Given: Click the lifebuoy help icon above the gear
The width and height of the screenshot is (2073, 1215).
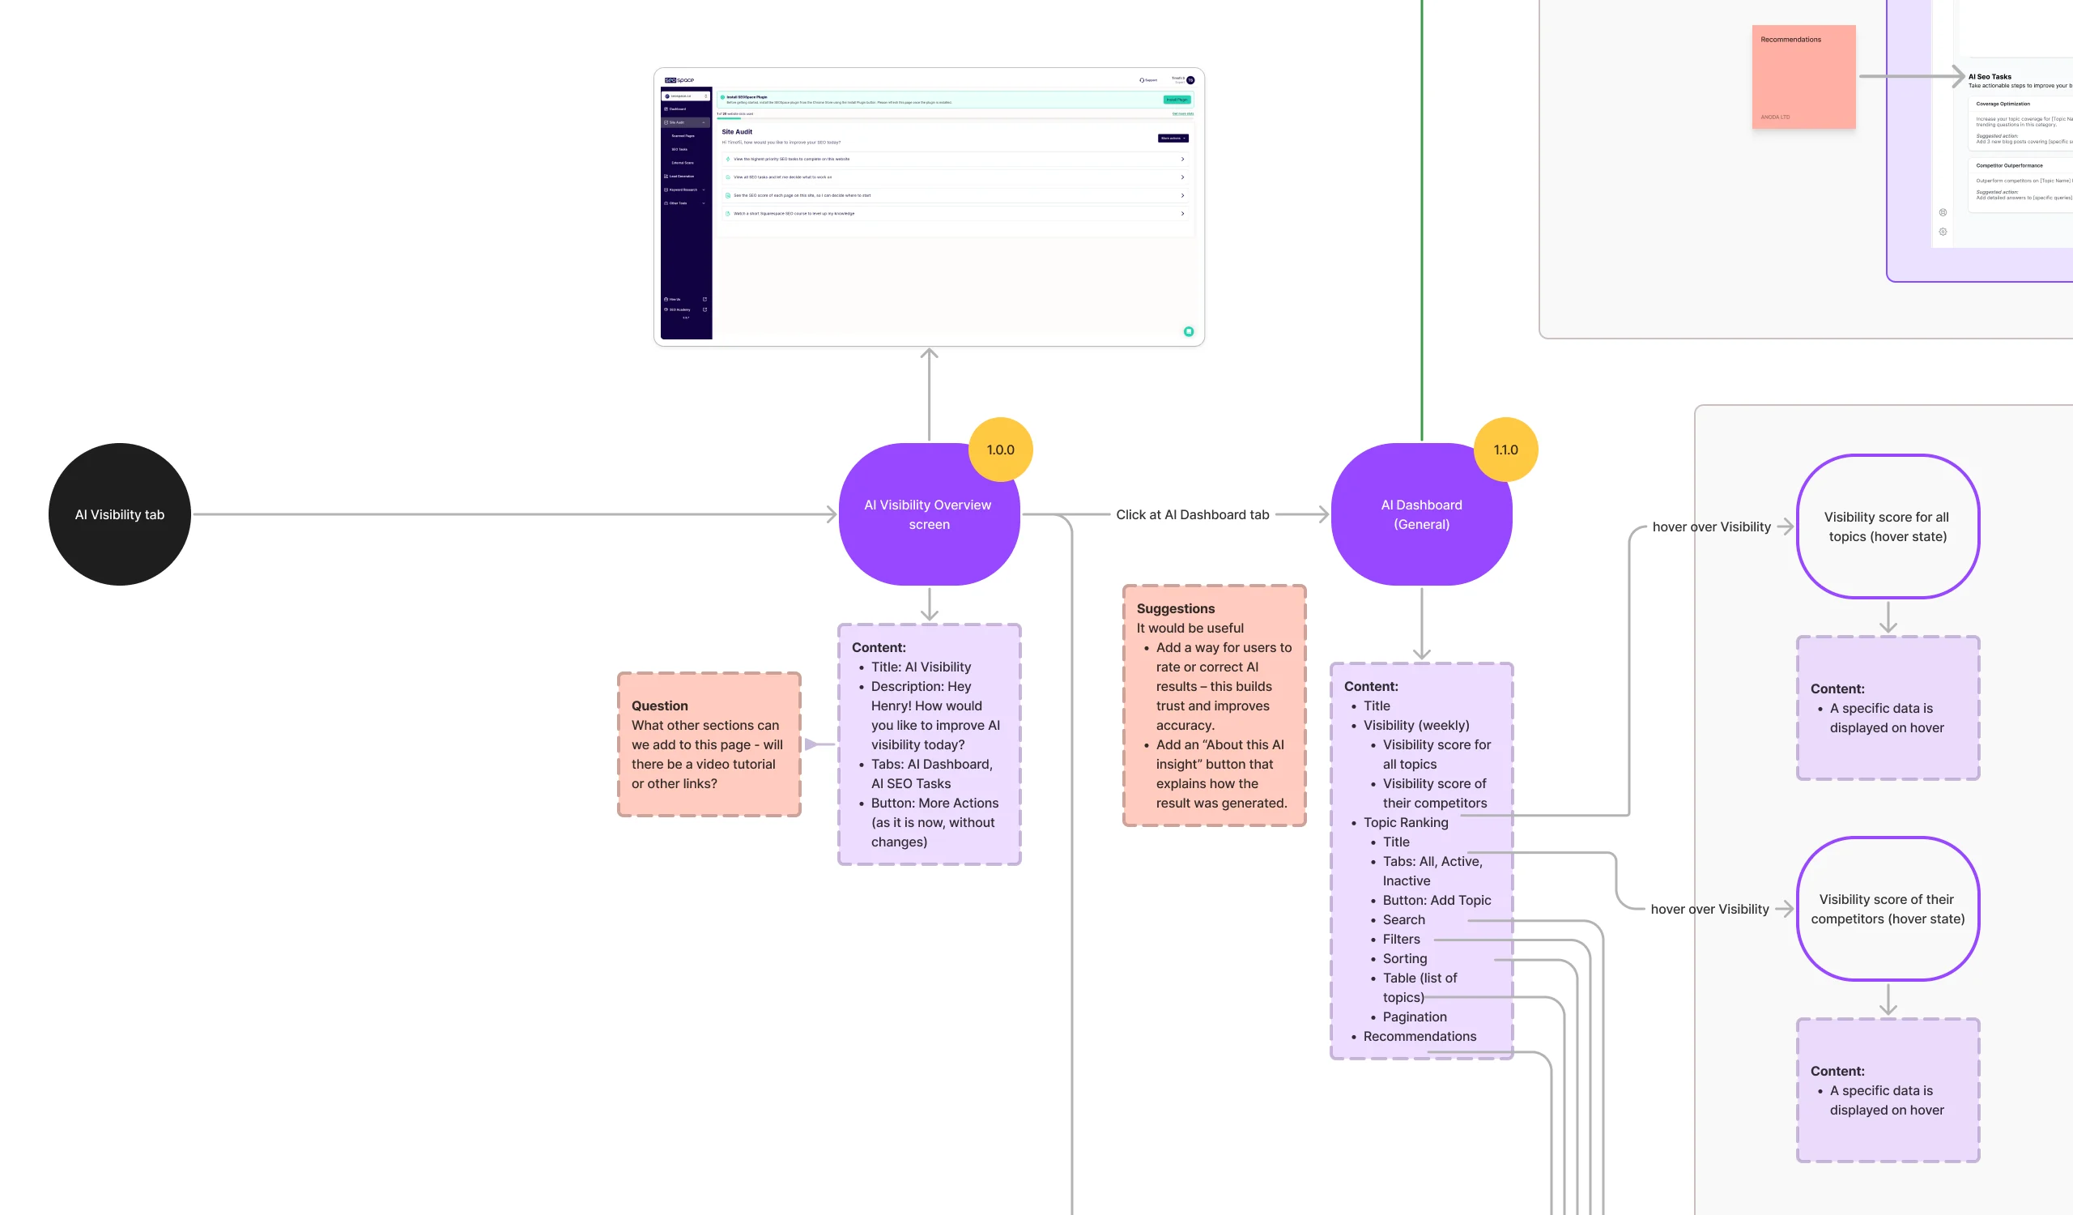Looking at the screenshot, I should pyautogui.click(x=1942, y=212).
